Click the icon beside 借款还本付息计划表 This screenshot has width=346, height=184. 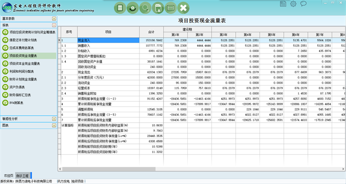[x=5, y=40]
